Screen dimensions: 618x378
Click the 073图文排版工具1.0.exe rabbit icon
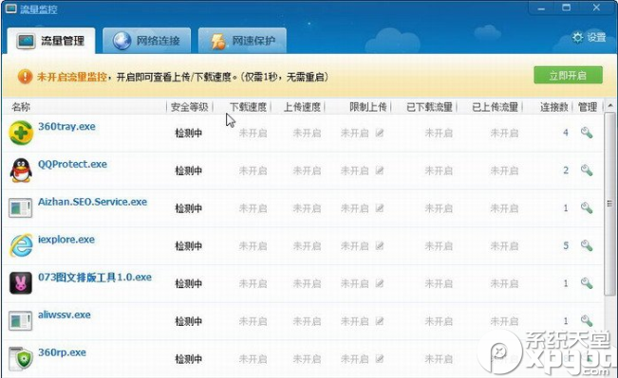click(x=21, y=283)
